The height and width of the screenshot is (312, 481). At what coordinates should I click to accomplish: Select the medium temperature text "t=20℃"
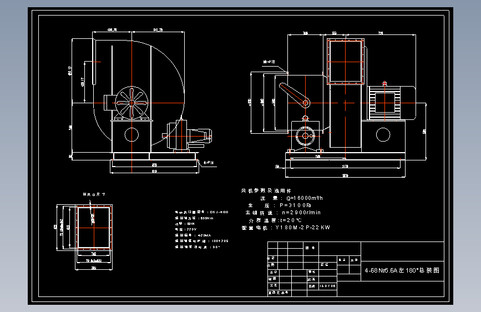point(291,220)
